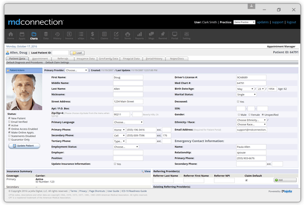Open the Data database icon
Screen dimensions: 304x205
(x=46, y=36)
